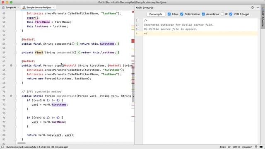Click the 'copy$default' method name on line 71
The image size is (265, 149).
(66, 96)
